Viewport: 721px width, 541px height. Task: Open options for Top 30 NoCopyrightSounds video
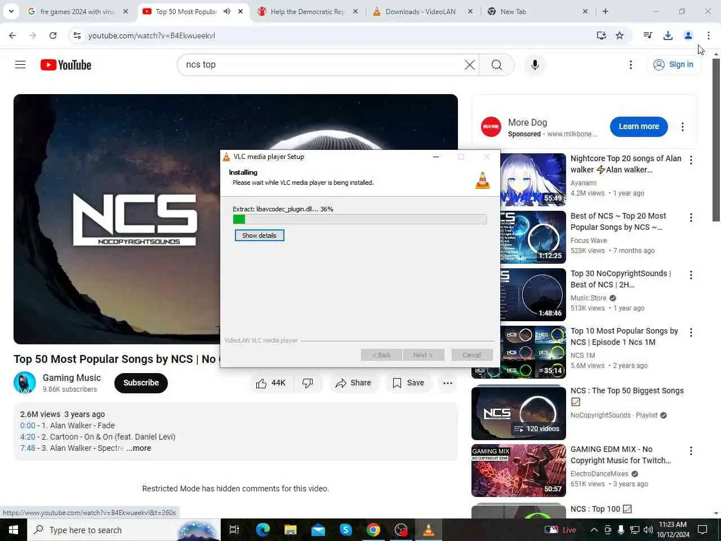pyautogui.click(x=691, y=275)
